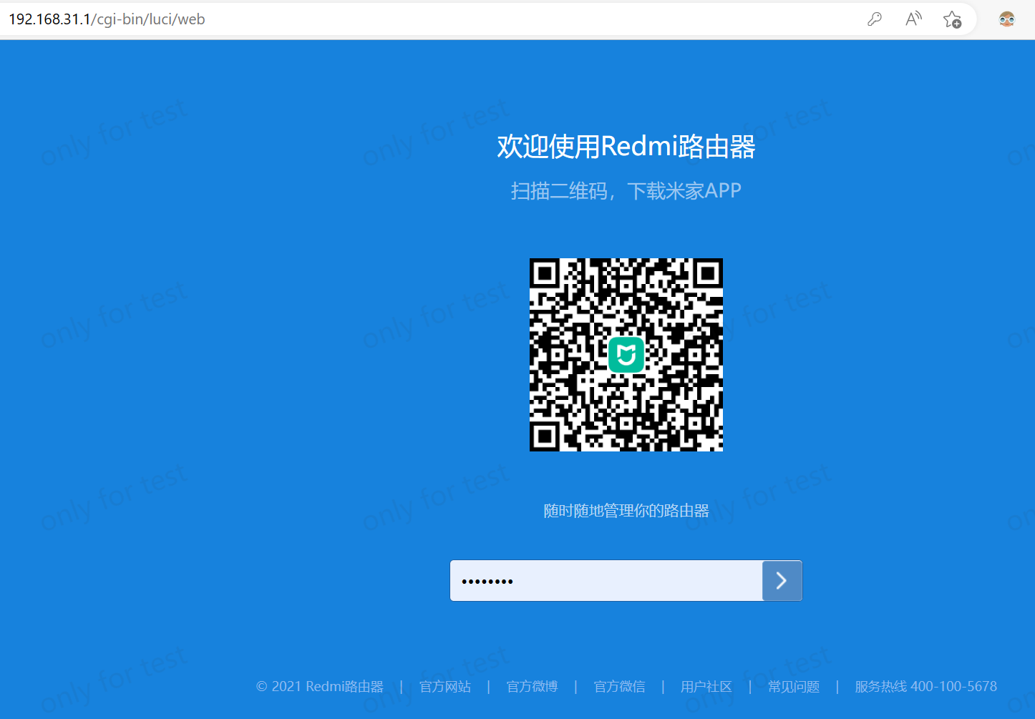Open the 官方微信 footer link
The image size is (1035, 719).
619,687
